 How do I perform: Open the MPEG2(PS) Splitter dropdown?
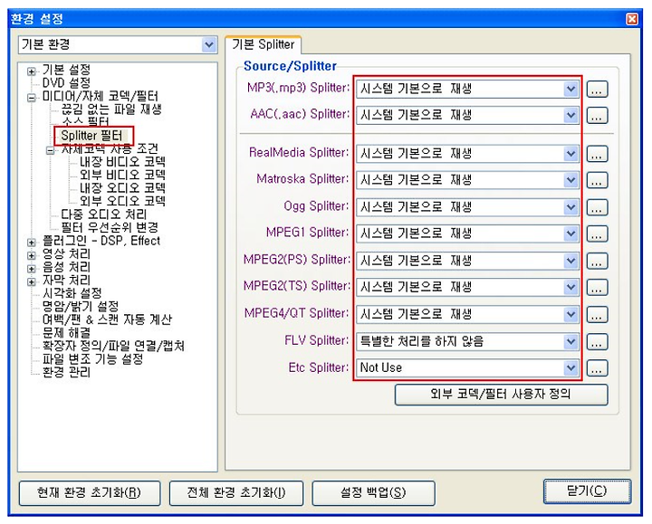point(467,261)
